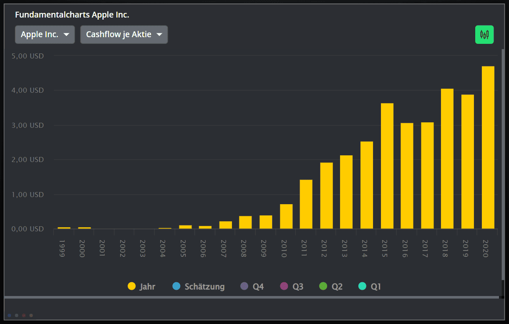The image size is (509, 324).
Task: Switch to the green candlestick chart view
Action: click(x=484, y=35)
